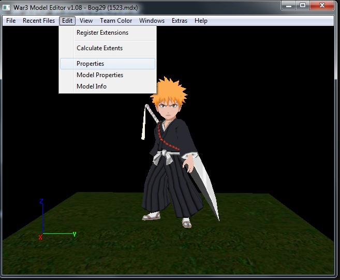The image size is (340, 280).
Task: Open the File menu
Action: [11, 21]
